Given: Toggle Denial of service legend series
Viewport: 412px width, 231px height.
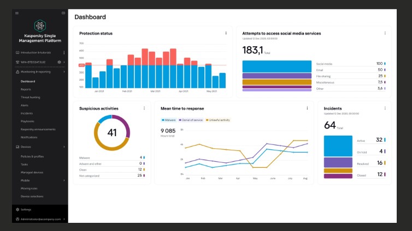Looking at the screenshot, I should pyautogui.click(x=191, y=120).
